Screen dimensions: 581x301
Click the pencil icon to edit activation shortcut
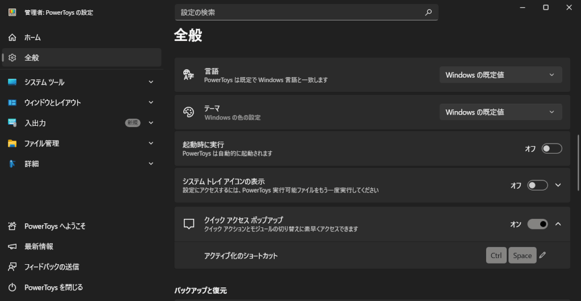tap(542, 256)
